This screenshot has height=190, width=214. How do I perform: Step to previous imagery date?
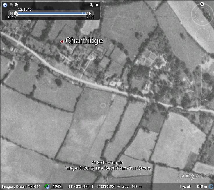(11, 13)
